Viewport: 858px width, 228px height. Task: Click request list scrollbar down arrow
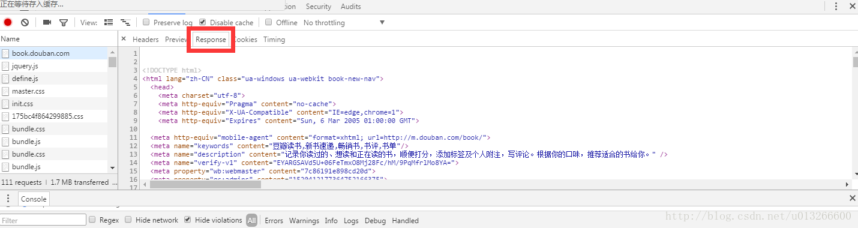pyautogui.click(x=112, y=168)
